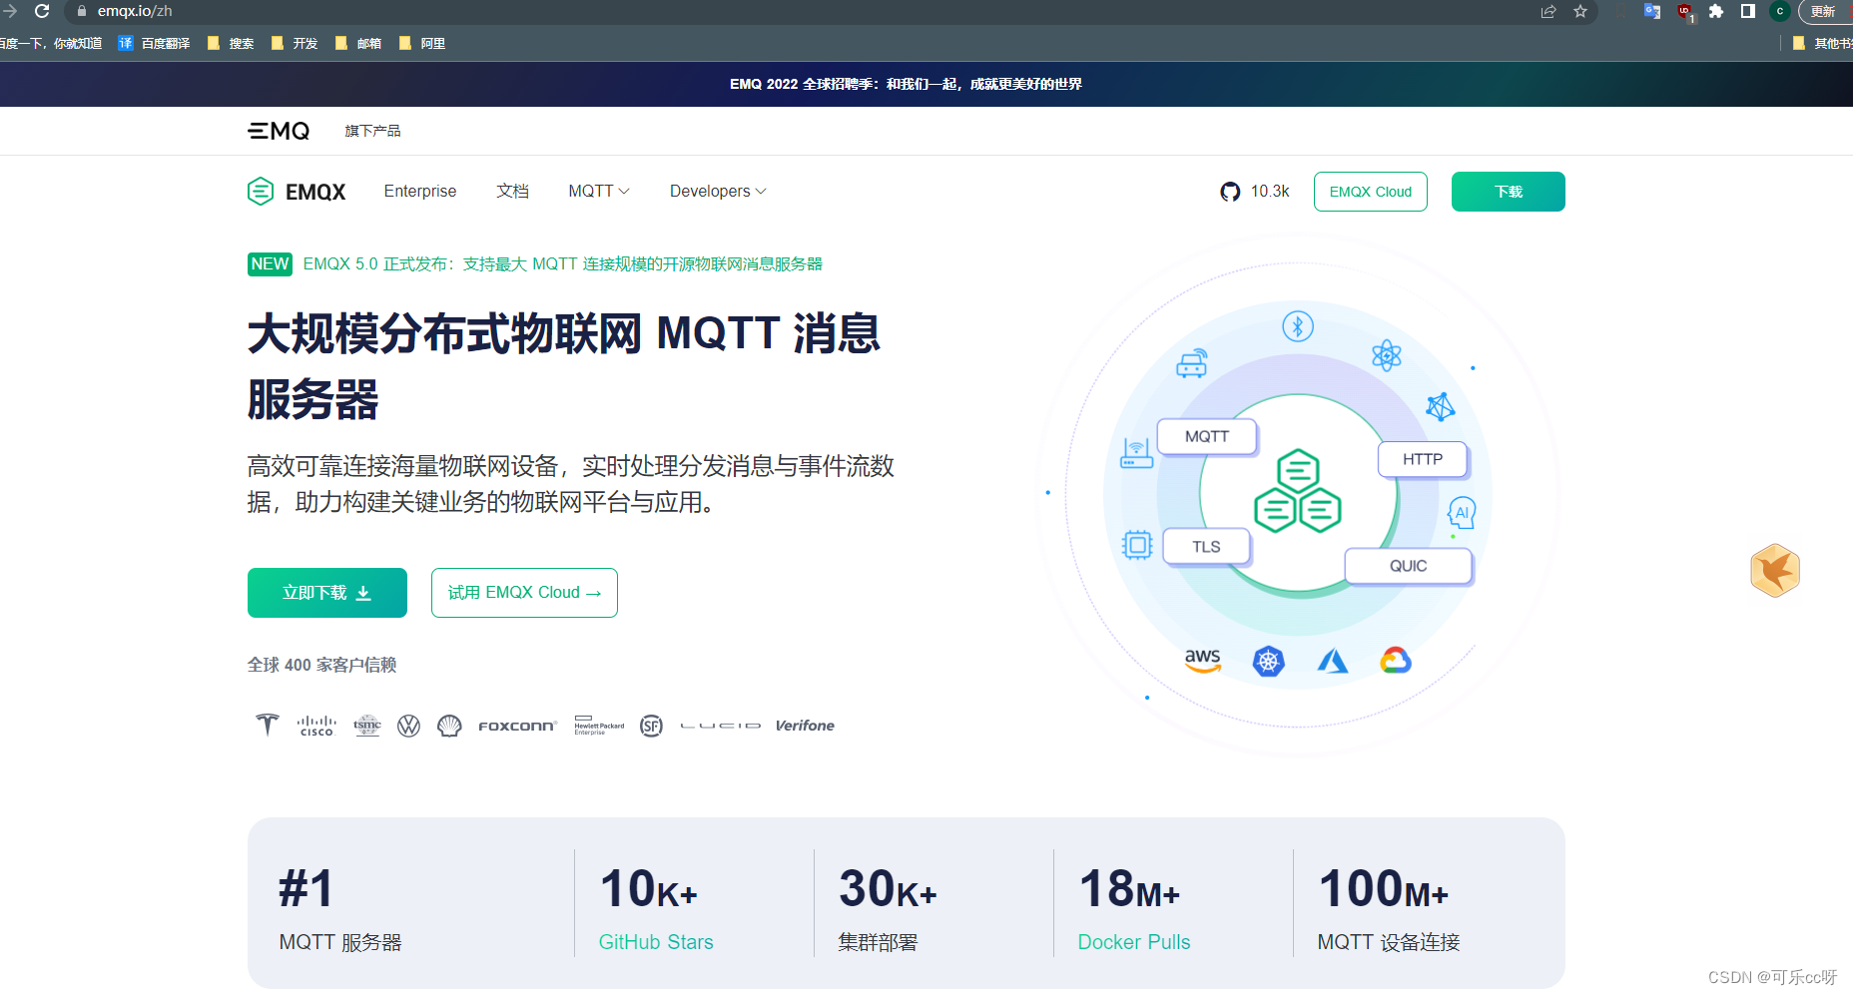Click the 立即下载 download button
Viewport: 1853px width, 995px height.
coord(326,592)
